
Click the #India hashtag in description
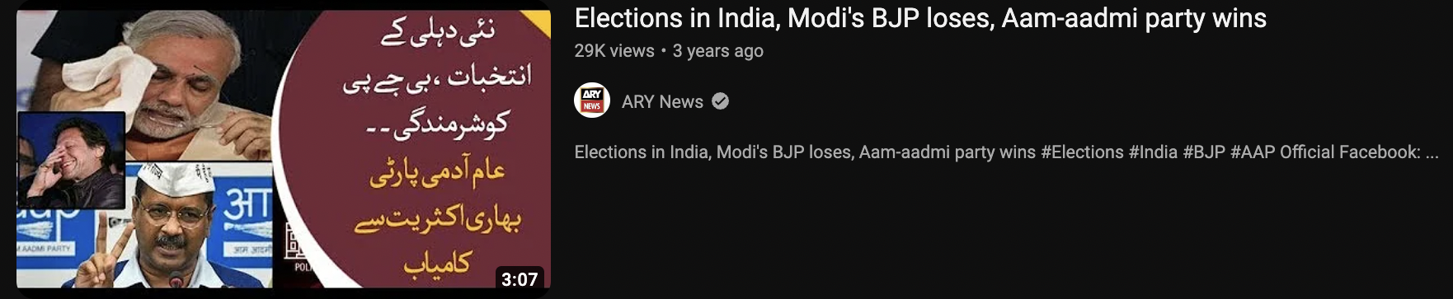1153,152
